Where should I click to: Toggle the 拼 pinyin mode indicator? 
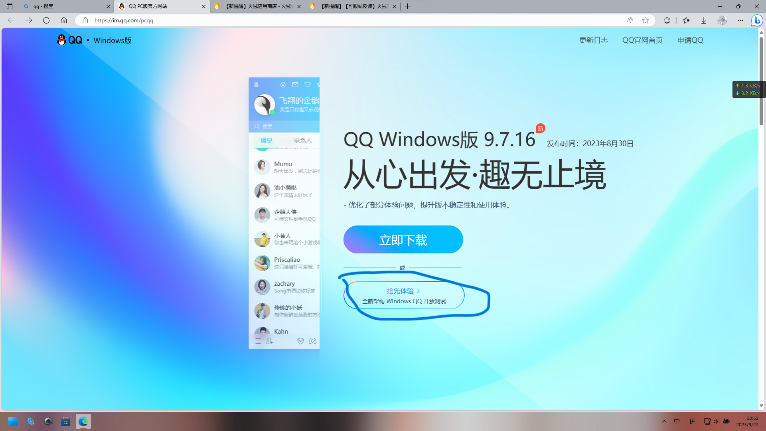click(692, 421)
